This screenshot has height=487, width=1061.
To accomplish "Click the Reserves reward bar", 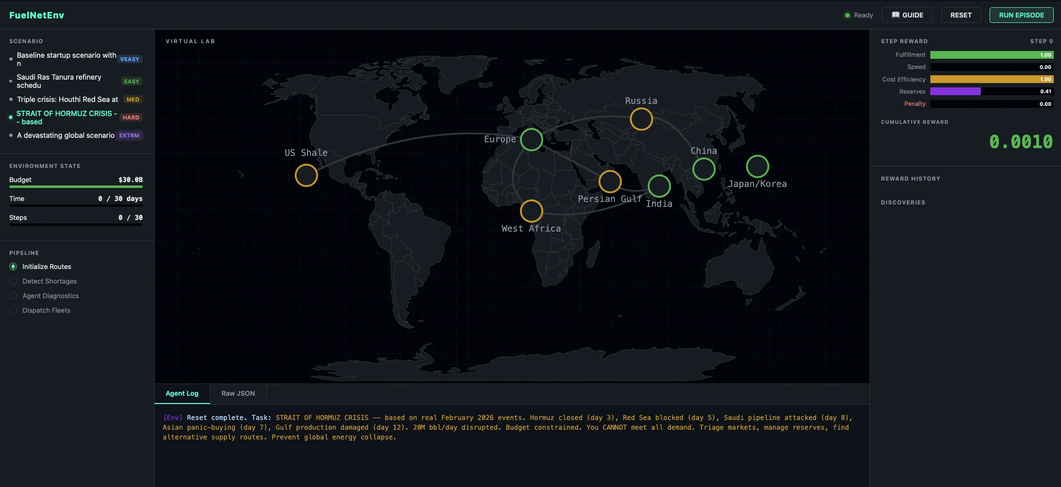I will (992, 91).
